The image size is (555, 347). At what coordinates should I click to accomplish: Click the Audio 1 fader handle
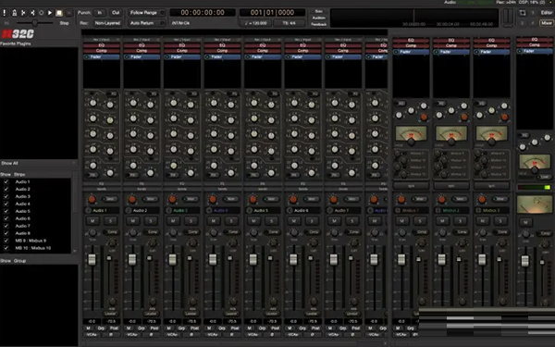click(x=92, y=259)
